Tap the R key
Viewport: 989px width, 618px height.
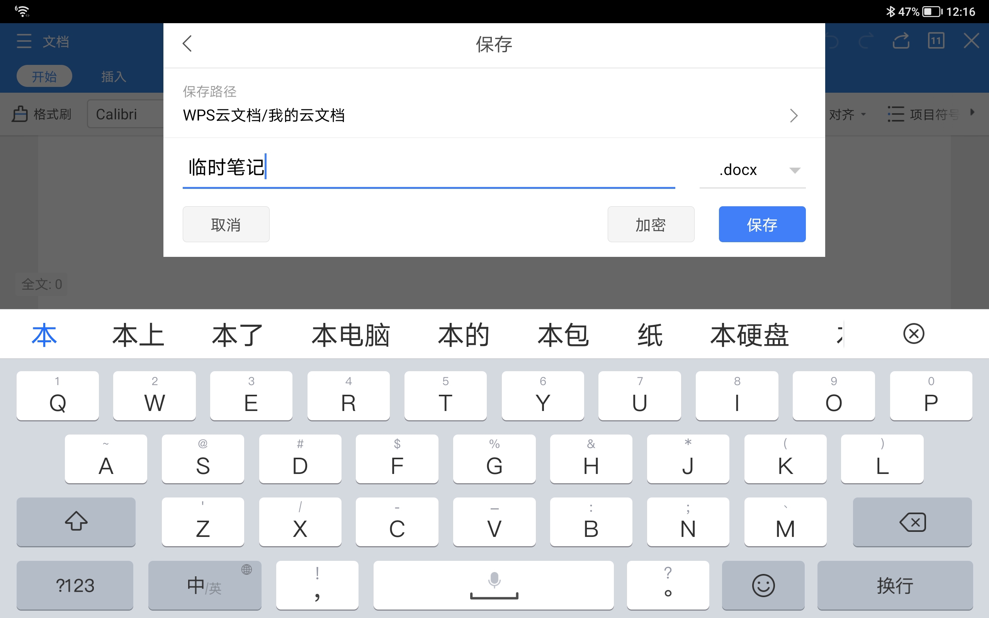point(348,395)
